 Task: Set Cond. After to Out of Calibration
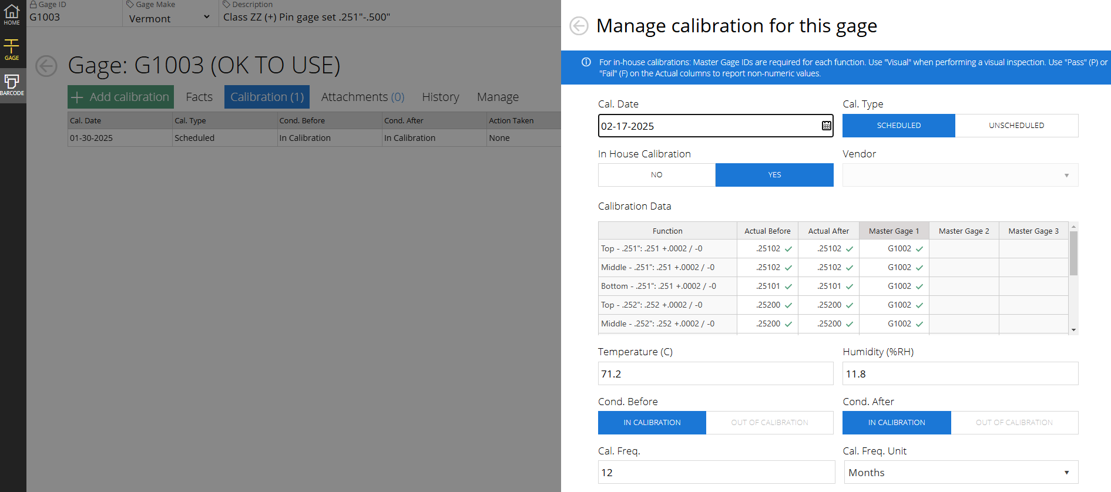tap(1014, 423)
